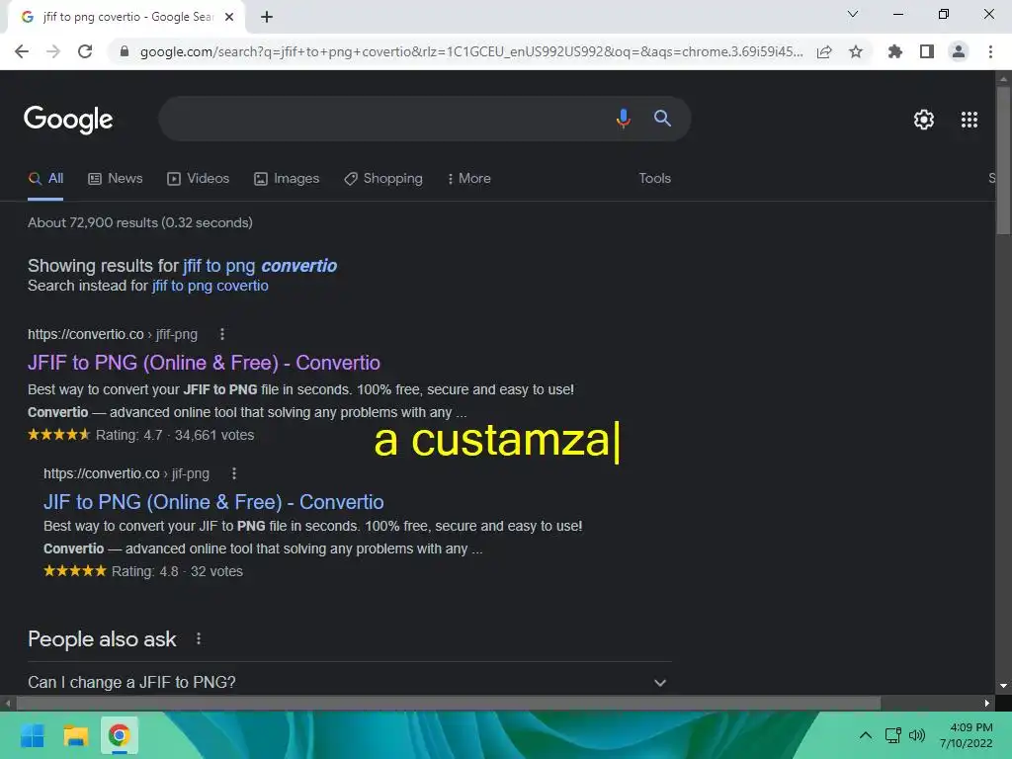
Task: Click 'Rating: 4.7 · 34,661 votes' text
Action: (x=175, y=435)
